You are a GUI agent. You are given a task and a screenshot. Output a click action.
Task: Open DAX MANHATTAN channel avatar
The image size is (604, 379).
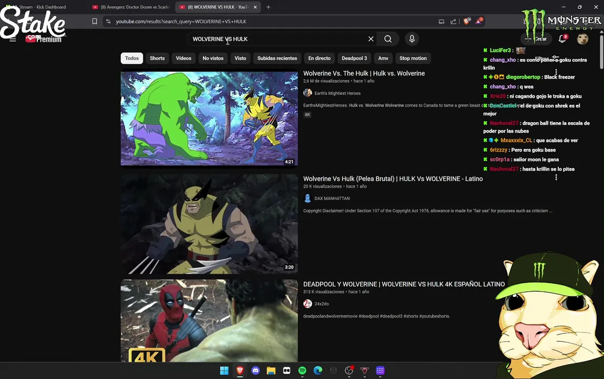308,198
